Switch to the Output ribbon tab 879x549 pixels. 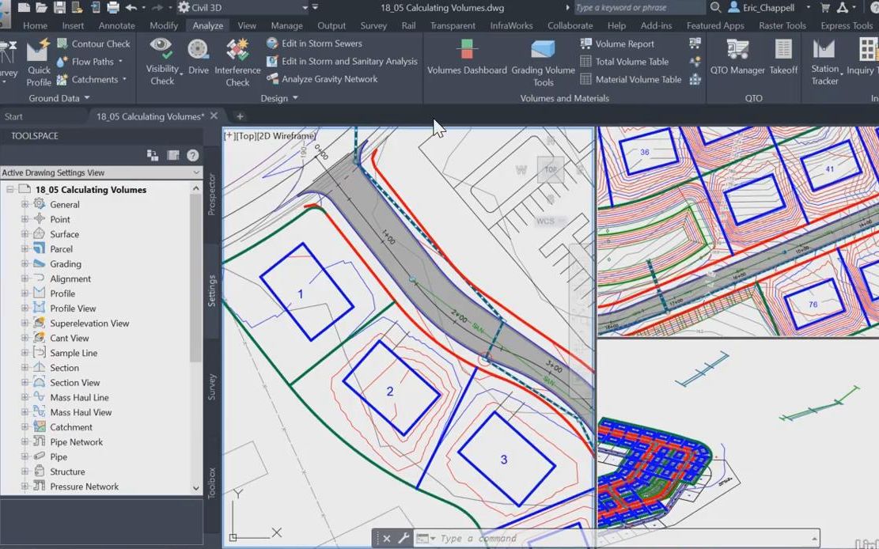(331, 25)
